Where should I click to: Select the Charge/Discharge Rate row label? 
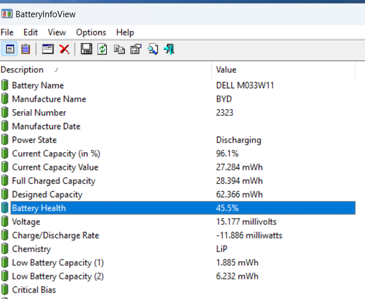56,235
